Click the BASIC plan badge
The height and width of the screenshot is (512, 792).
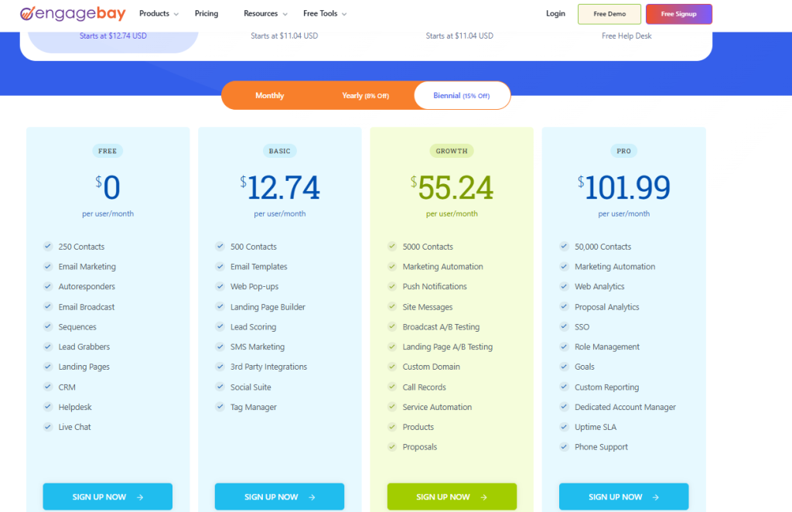point(280,151)
